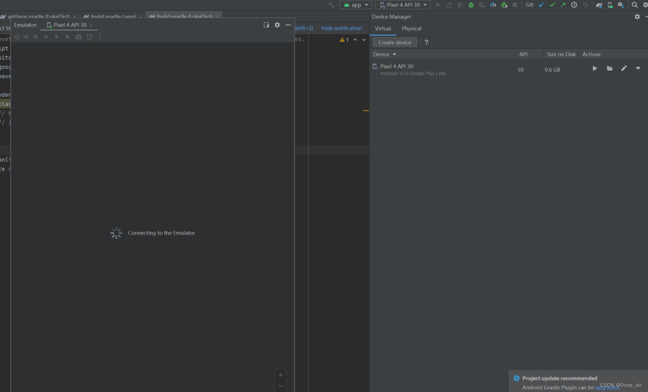Open Device Manager panel settings gear
Screen dimensions: 648x392
click(x=637, y=17)
